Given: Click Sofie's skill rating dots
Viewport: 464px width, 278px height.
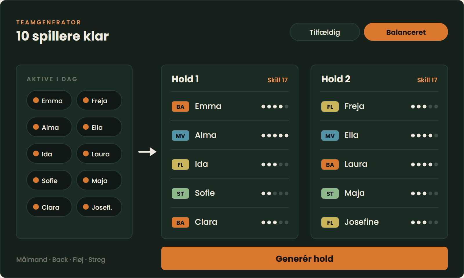Looking at the screenshot, I should (275, 193).
